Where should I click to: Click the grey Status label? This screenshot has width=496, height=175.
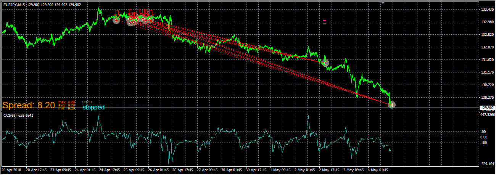(87, 102)
